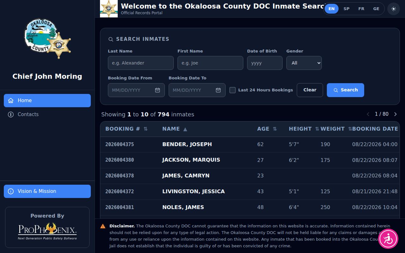Click the ProPhoenix logo

[47, 231]
